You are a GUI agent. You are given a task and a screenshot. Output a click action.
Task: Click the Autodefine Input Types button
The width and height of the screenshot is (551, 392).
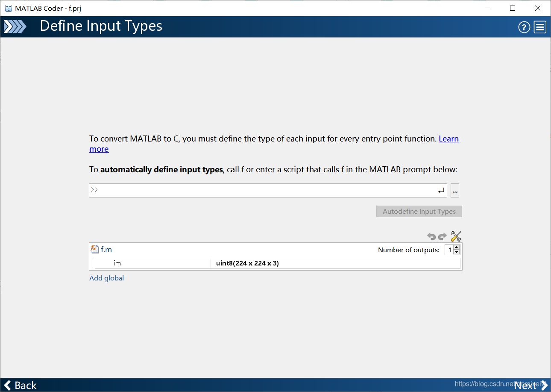click(419, 211)
